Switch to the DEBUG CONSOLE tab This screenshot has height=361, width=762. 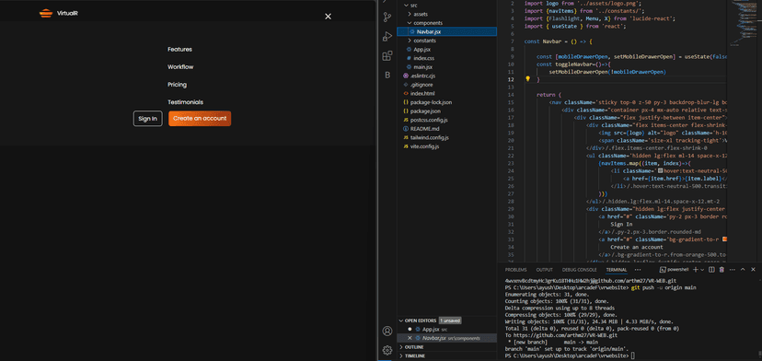click(x=579, y=270)
